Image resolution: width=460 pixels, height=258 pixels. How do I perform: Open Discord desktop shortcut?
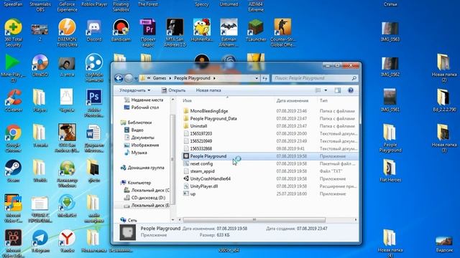pyautogui.click(x=94, y=30)
